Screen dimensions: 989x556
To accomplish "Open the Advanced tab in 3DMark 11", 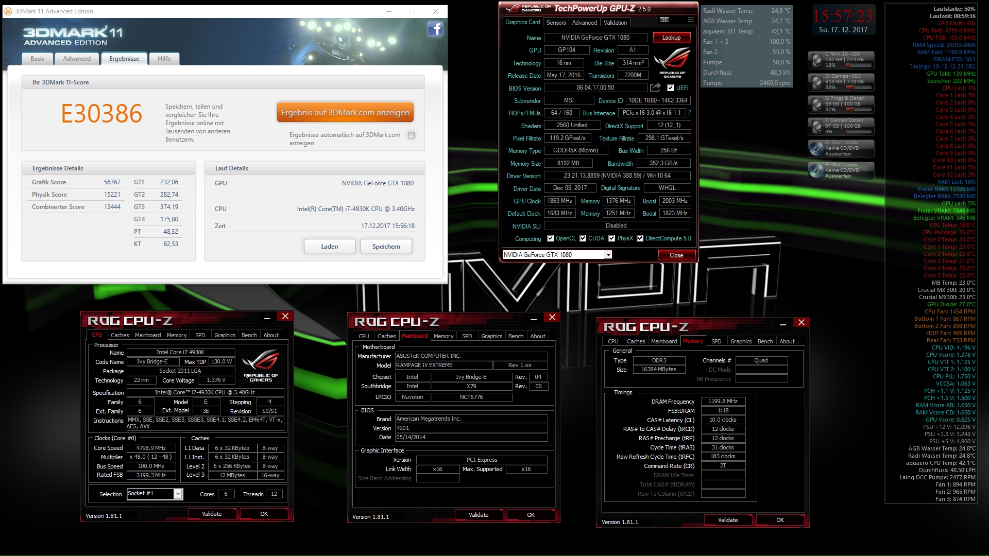I will coord(77,59).
